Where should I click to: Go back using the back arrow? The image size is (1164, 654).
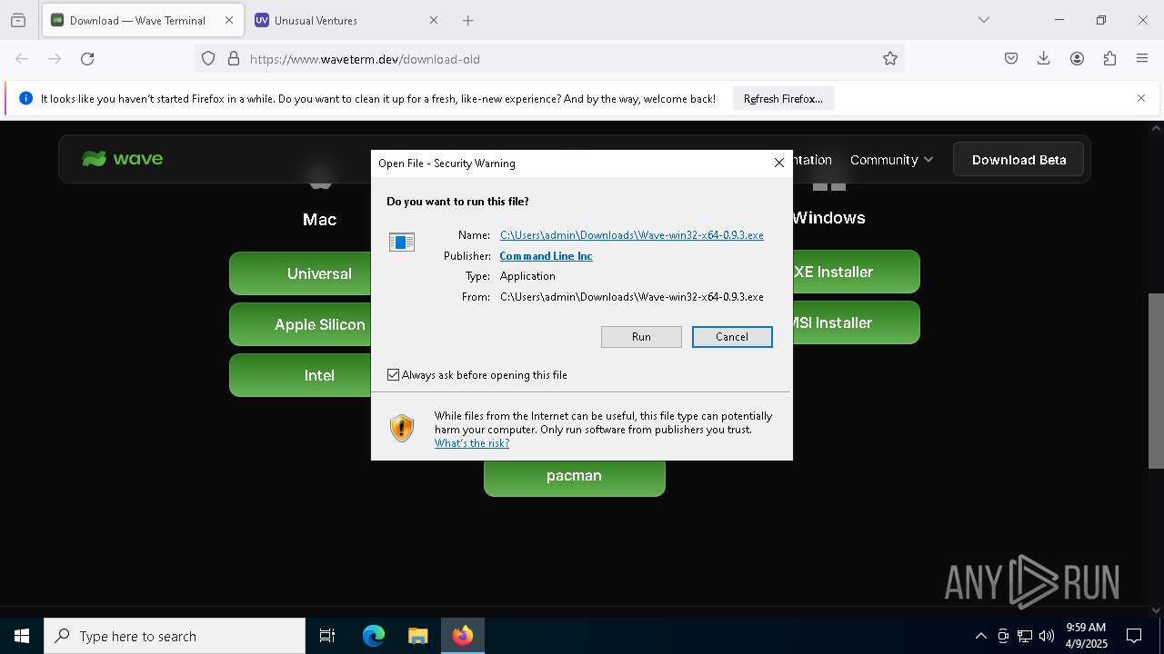[22, 59]
